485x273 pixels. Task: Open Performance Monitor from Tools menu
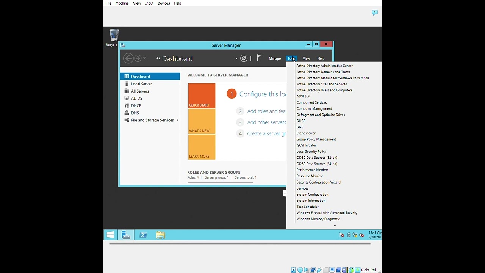tap(312, 170)
